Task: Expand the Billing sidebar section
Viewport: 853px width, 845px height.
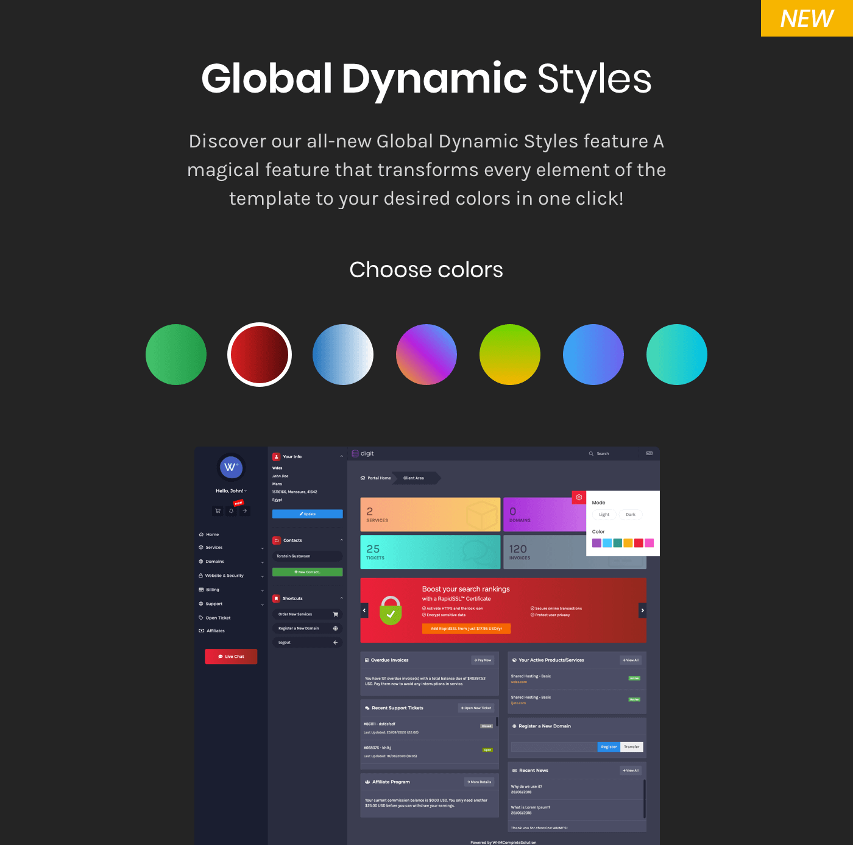Action: [212, 590]
